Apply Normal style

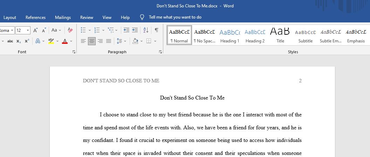pos(179,35)
